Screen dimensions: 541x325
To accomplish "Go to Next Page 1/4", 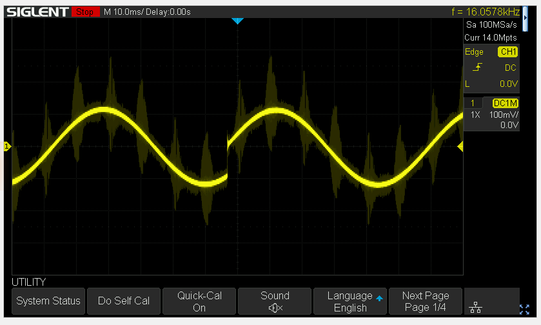I will click(426, 301).
